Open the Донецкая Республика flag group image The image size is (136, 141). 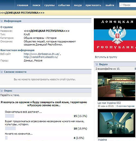click(x=115, y=35)
